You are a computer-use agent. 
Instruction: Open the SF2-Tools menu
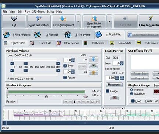pyautogui.click(x=38, y=11)
